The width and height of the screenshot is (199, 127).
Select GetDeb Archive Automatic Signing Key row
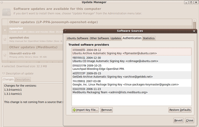coord(132,75)
